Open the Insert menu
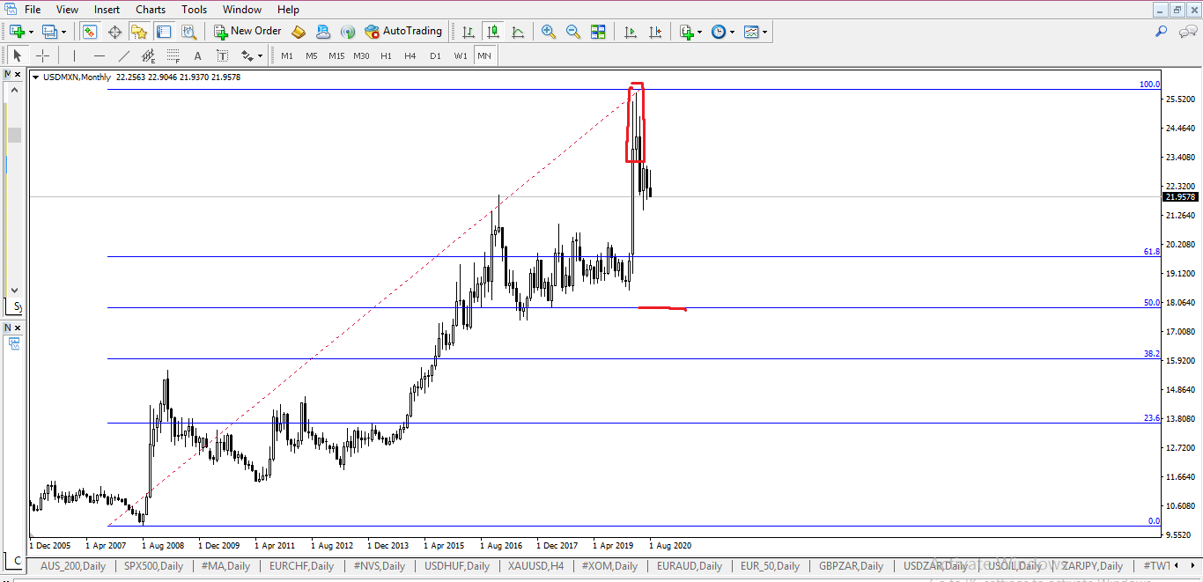1203x582 pixels. pos(107,10)
